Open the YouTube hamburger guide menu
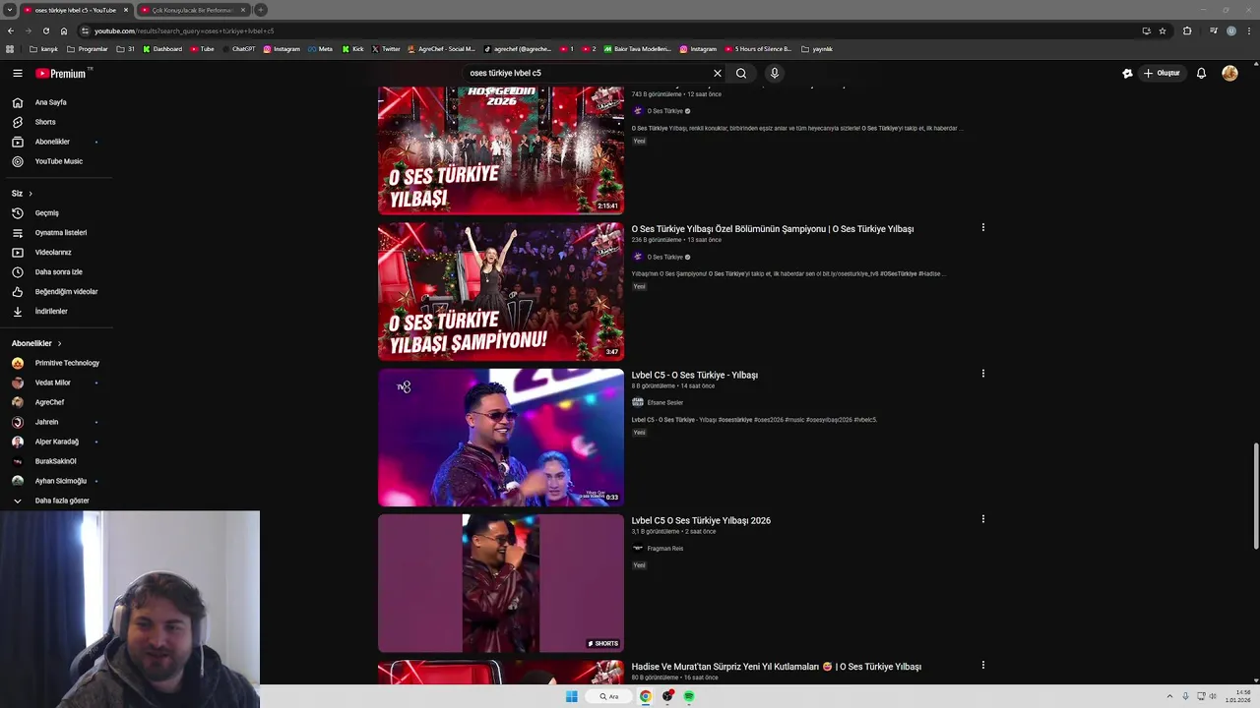This screenshot has height=708, width=1260. coord(18,73)
